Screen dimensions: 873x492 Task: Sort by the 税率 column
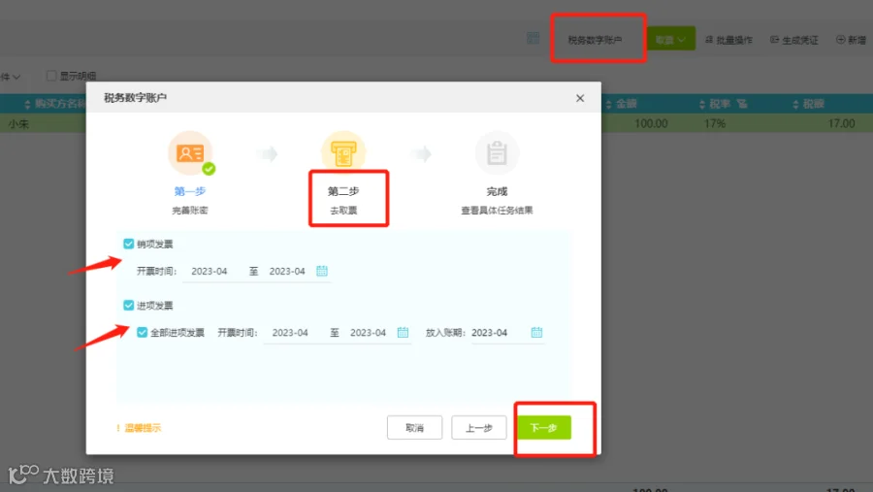pyautogui.click(x=702, y=104)
